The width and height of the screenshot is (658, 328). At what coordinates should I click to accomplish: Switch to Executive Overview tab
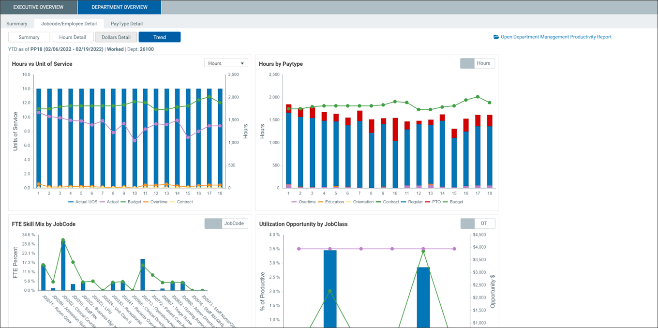point(38,7)
